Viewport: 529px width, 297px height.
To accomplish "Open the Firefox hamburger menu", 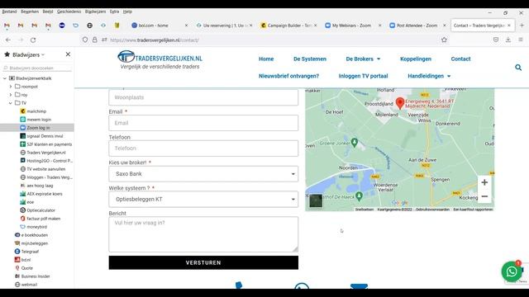I will pos(521,40).
